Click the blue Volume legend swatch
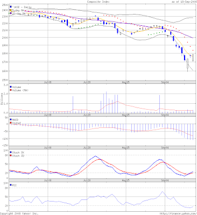Image resolution: width=197 pixels, height=215 pixels. click(x=11, y=87)
